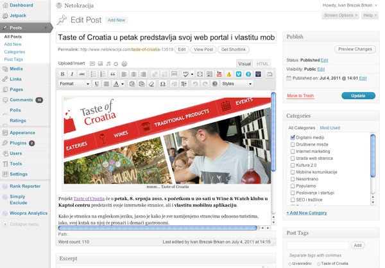The image size is (385, 268).
Task: Open the Format dropdown
Action: tap(74, 84)
